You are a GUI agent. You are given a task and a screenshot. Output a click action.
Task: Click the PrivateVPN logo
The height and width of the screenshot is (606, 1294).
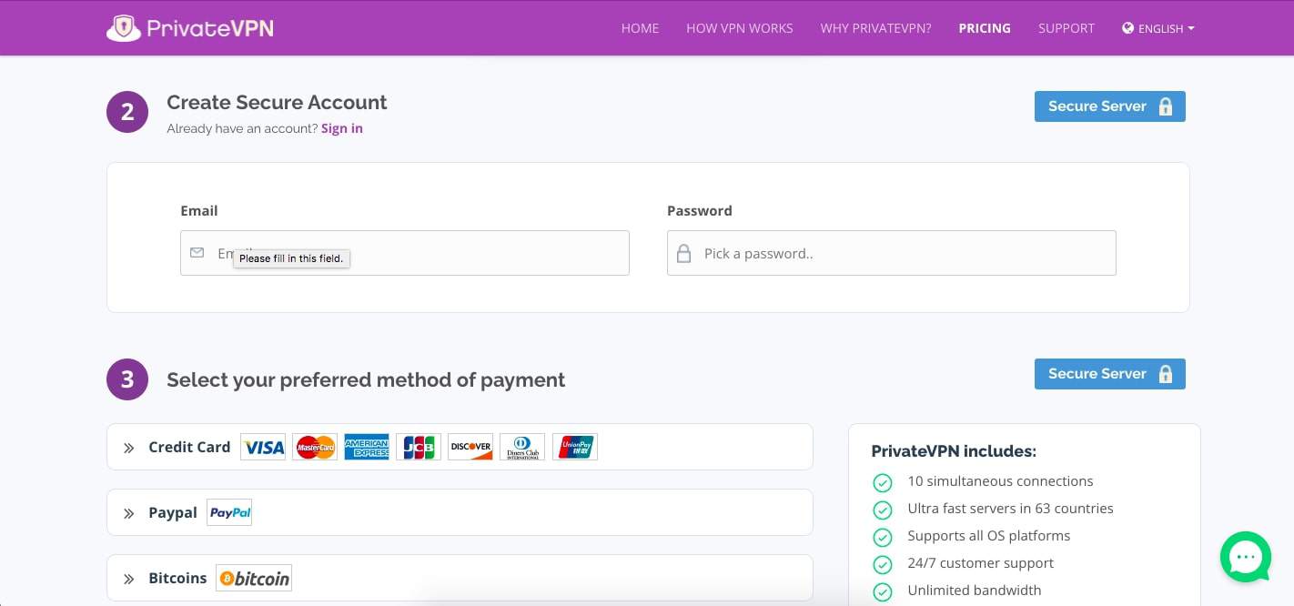pos(190,28)
